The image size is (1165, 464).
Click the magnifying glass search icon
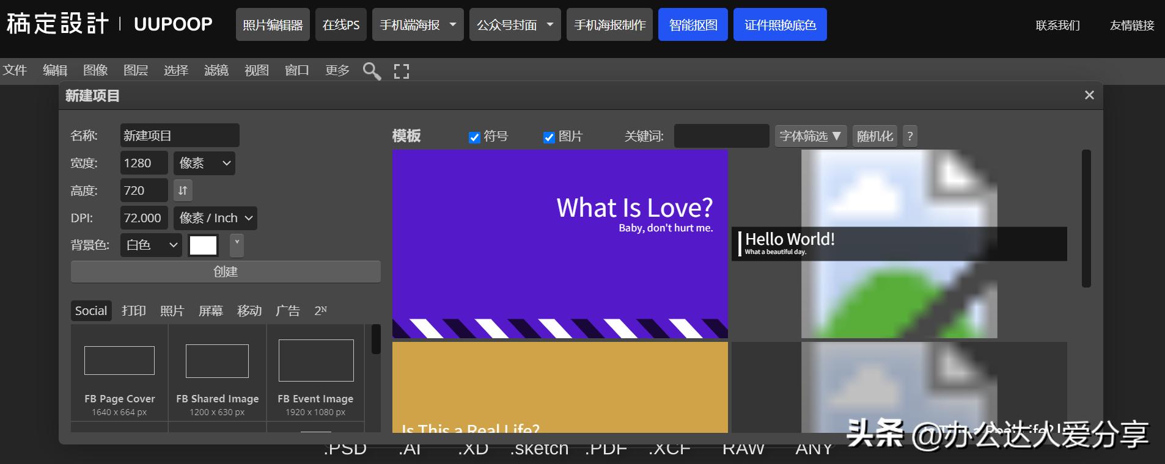click(372, 71)
